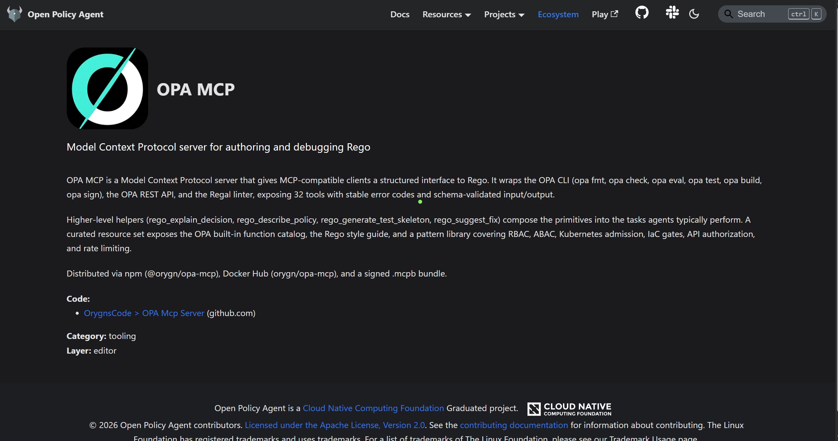Go to the Ecosystem page
This screenshot has width=838, height=441.
coord(558,14)
